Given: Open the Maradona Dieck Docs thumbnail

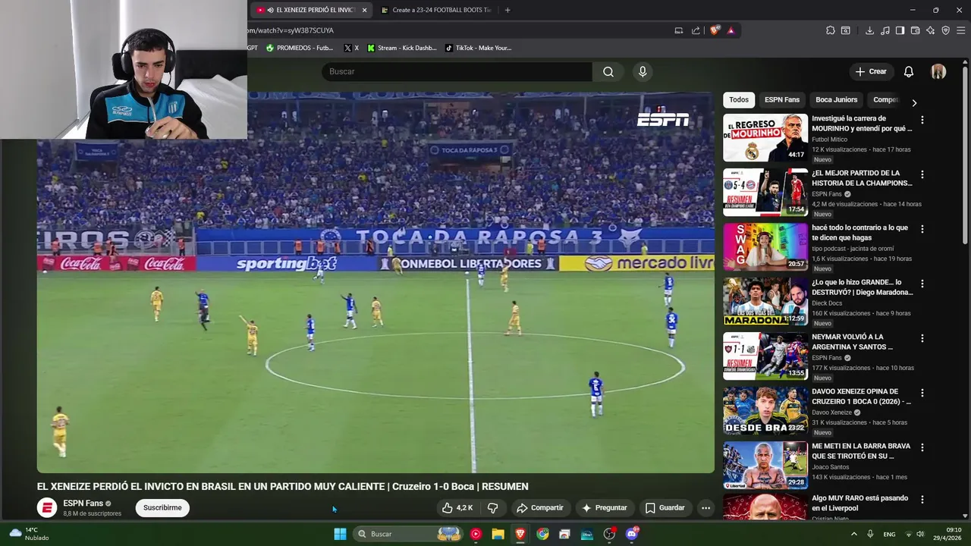Looking at the screenshot, I should (x=765, y=302).
